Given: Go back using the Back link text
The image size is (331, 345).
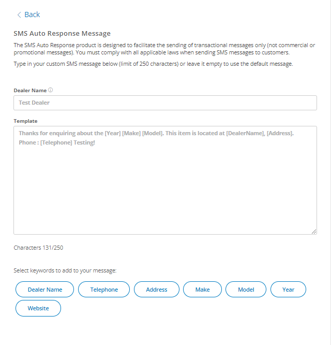Looking at the screenshot, I should click(32, 15).
